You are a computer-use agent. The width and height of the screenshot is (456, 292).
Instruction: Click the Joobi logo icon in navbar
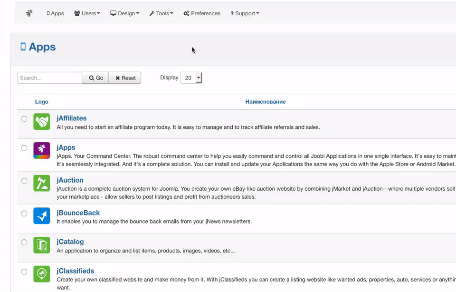[29, 13]
